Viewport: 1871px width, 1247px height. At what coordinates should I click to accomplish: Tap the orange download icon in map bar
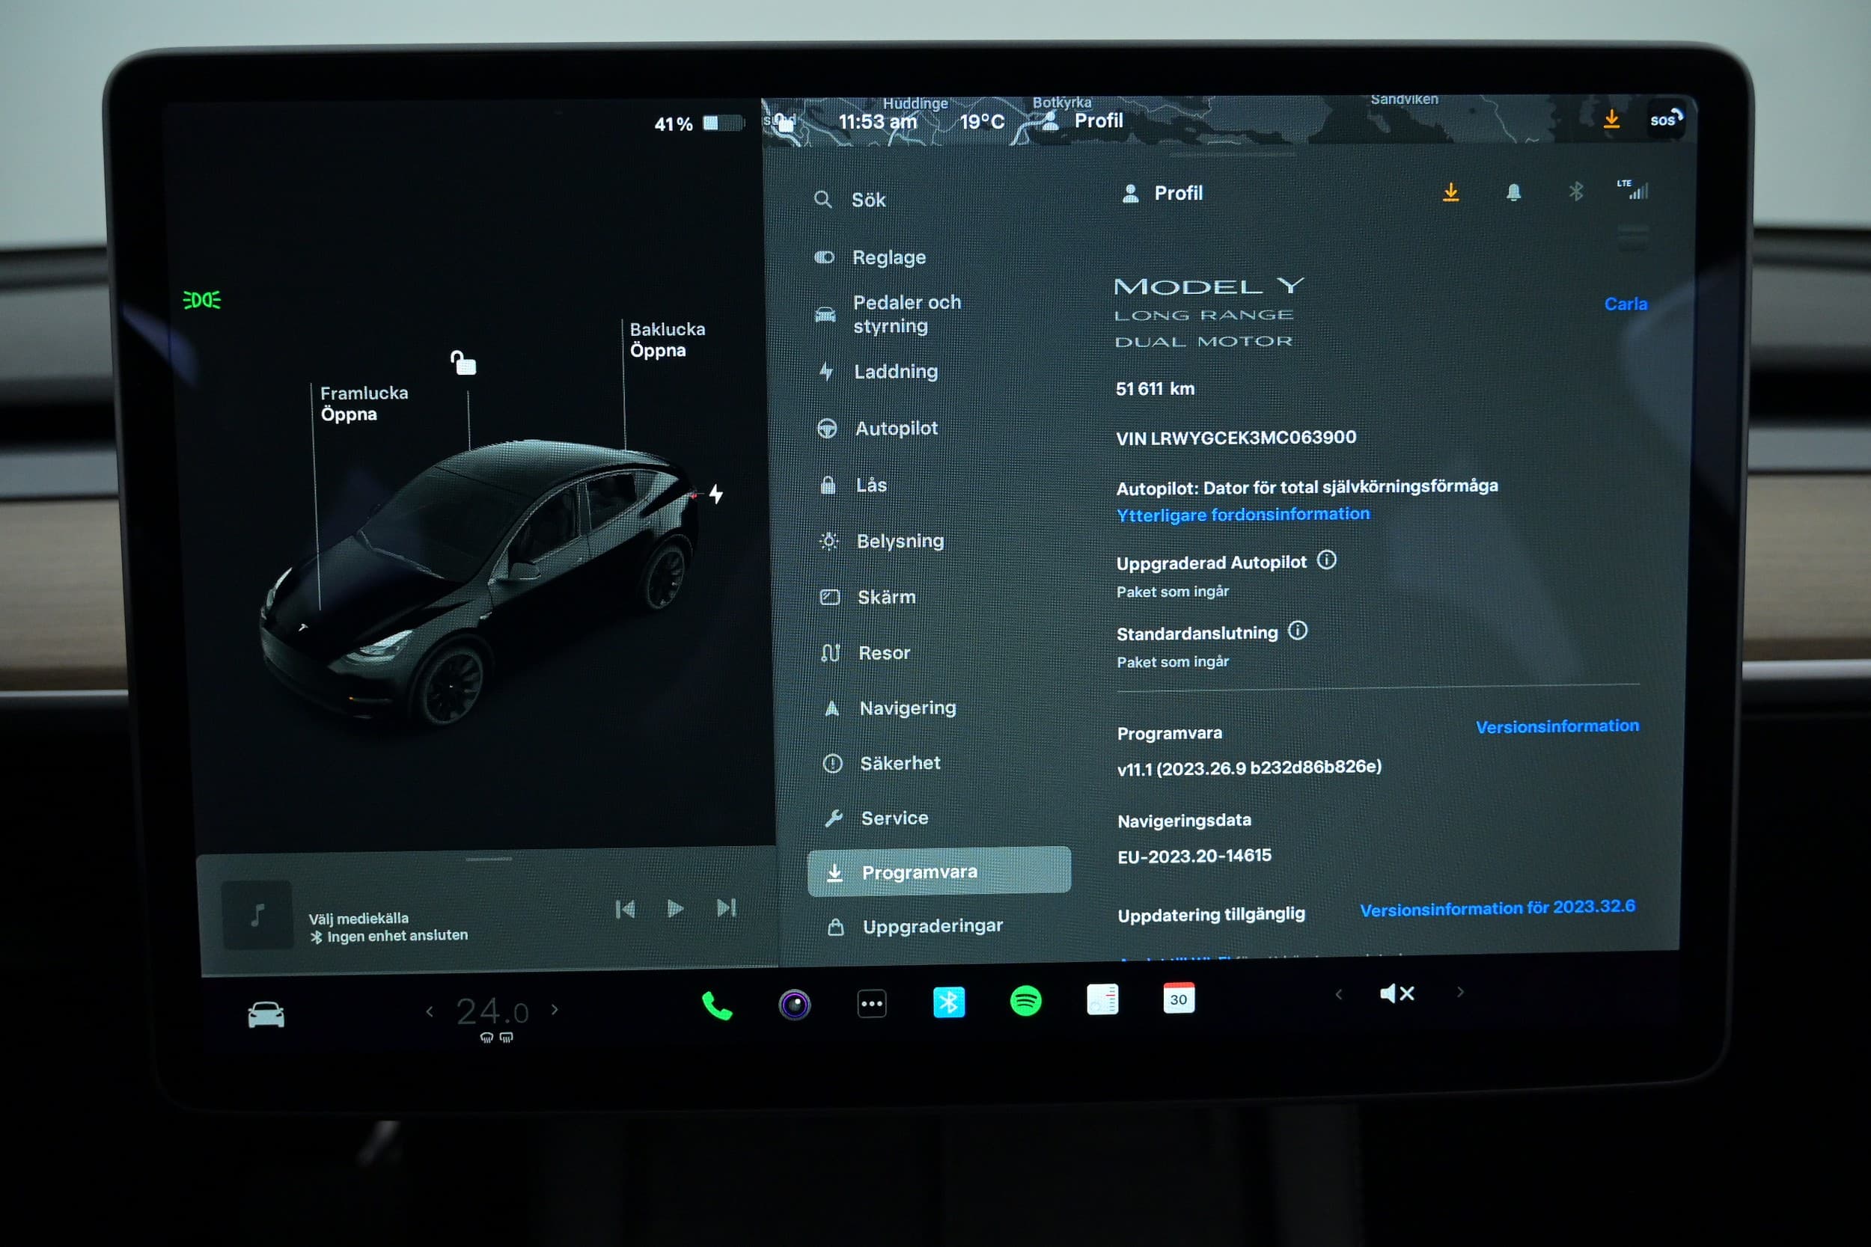tap(1611, 119)
